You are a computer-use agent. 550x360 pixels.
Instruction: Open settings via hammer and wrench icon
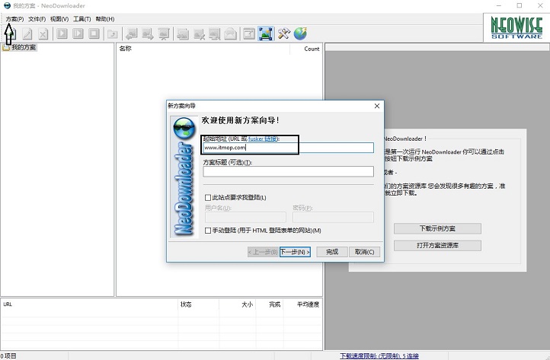click(x=284, y=33)
